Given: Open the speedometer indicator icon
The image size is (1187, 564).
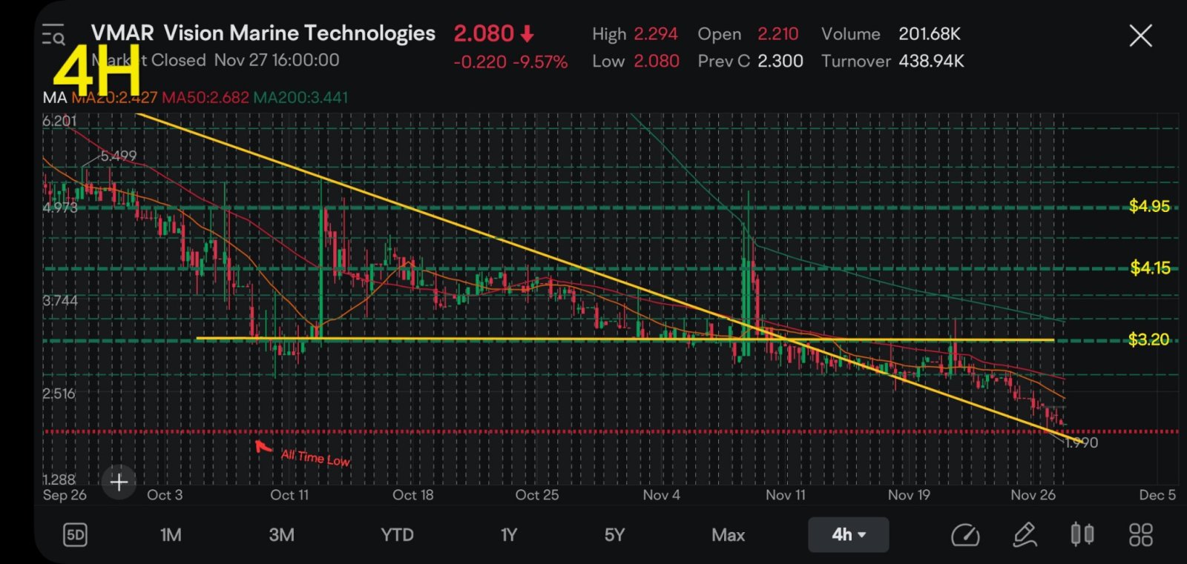Looking at the screenshot, I should (x=965, y=534).
